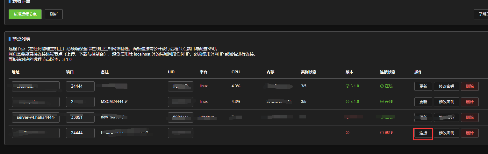
Task: Focus the server-v4.haha4444 address field
Action: click(36, 117)
